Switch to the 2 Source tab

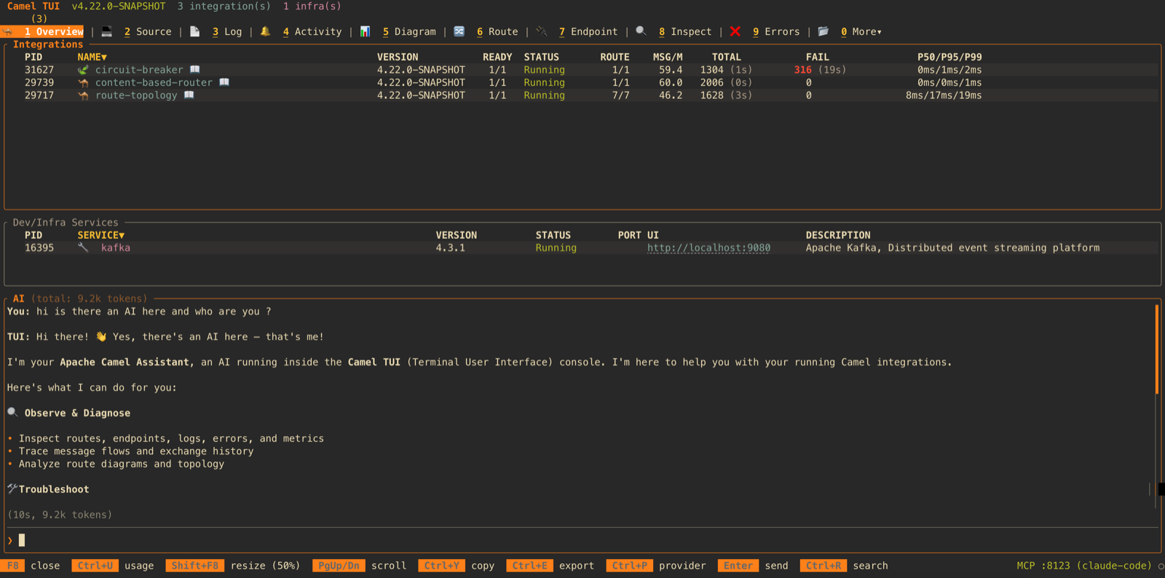coord(148,32)
